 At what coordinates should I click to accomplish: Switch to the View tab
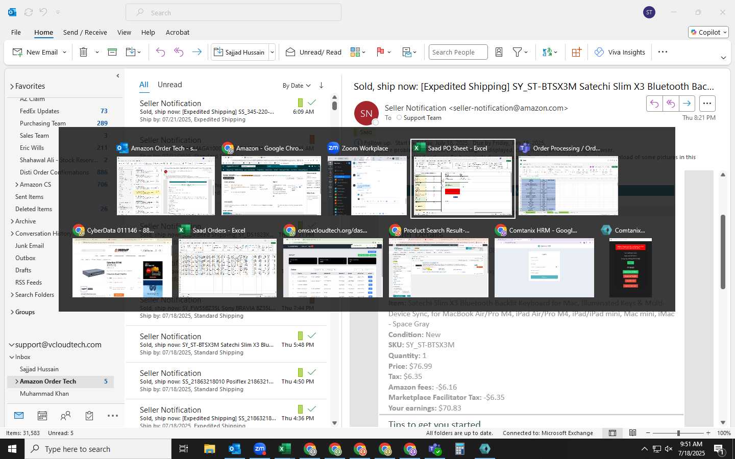point(124,32)
